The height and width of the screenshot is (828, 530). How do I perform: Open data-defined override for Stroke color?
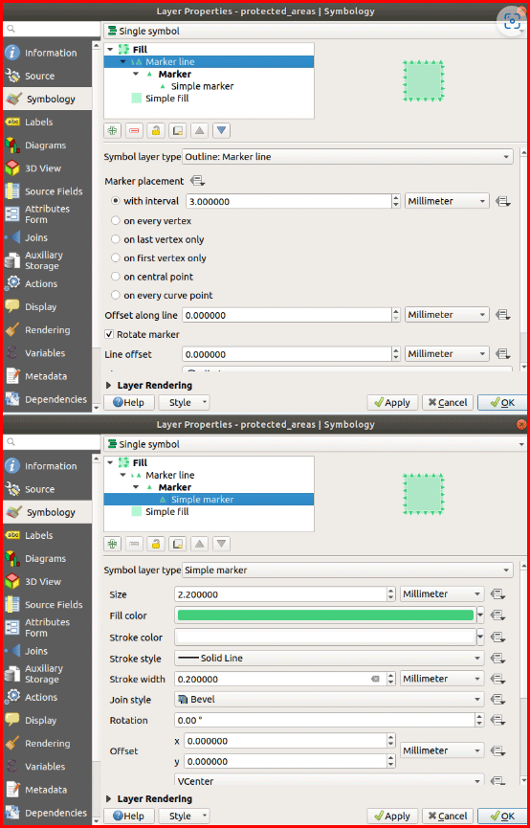click(x=498, y=638)
